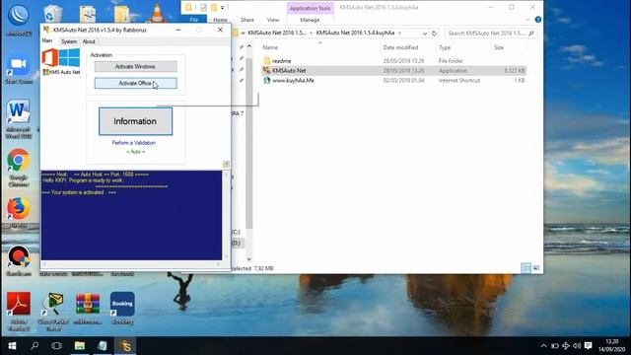
Task: Click the horizontal scrollbar of KMSAuto log
Action: 131,264
